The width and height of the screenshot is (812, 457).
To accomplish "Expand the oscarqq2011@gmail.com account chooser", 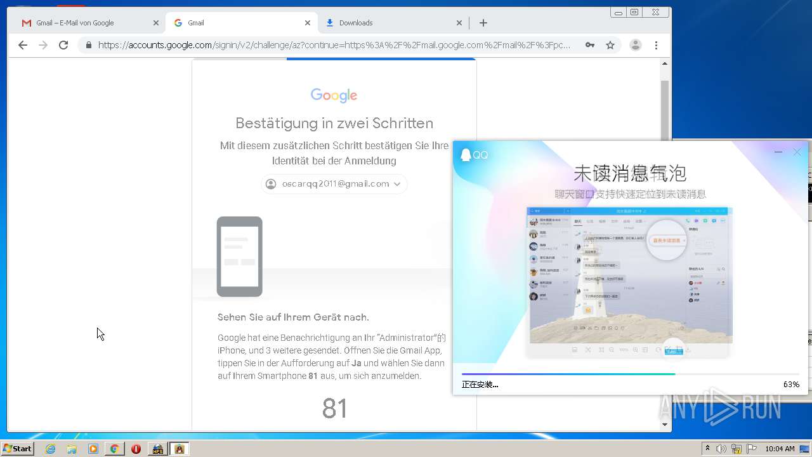I will 334,184.
